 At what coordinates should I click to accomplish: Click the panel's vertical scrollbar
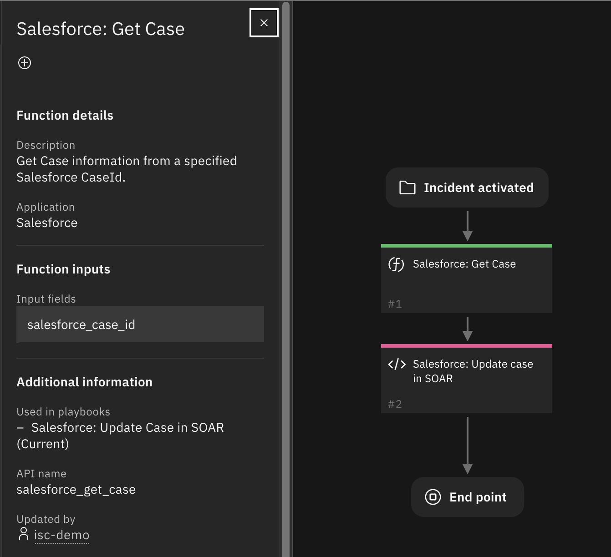pos(286,278)
